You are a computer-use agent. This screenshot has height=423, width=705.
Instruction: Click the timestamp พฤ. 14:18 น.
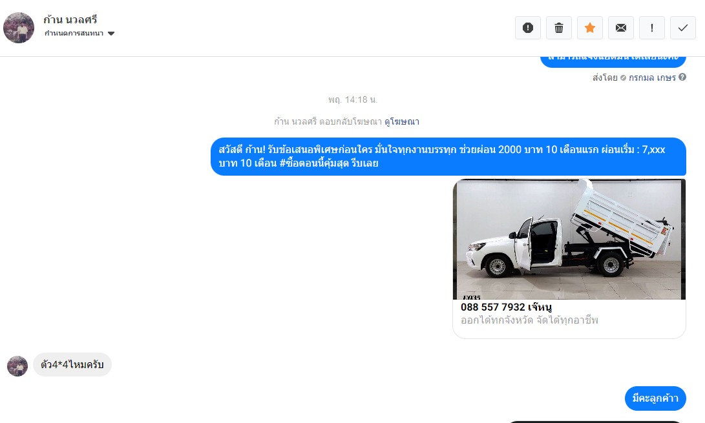353,100
